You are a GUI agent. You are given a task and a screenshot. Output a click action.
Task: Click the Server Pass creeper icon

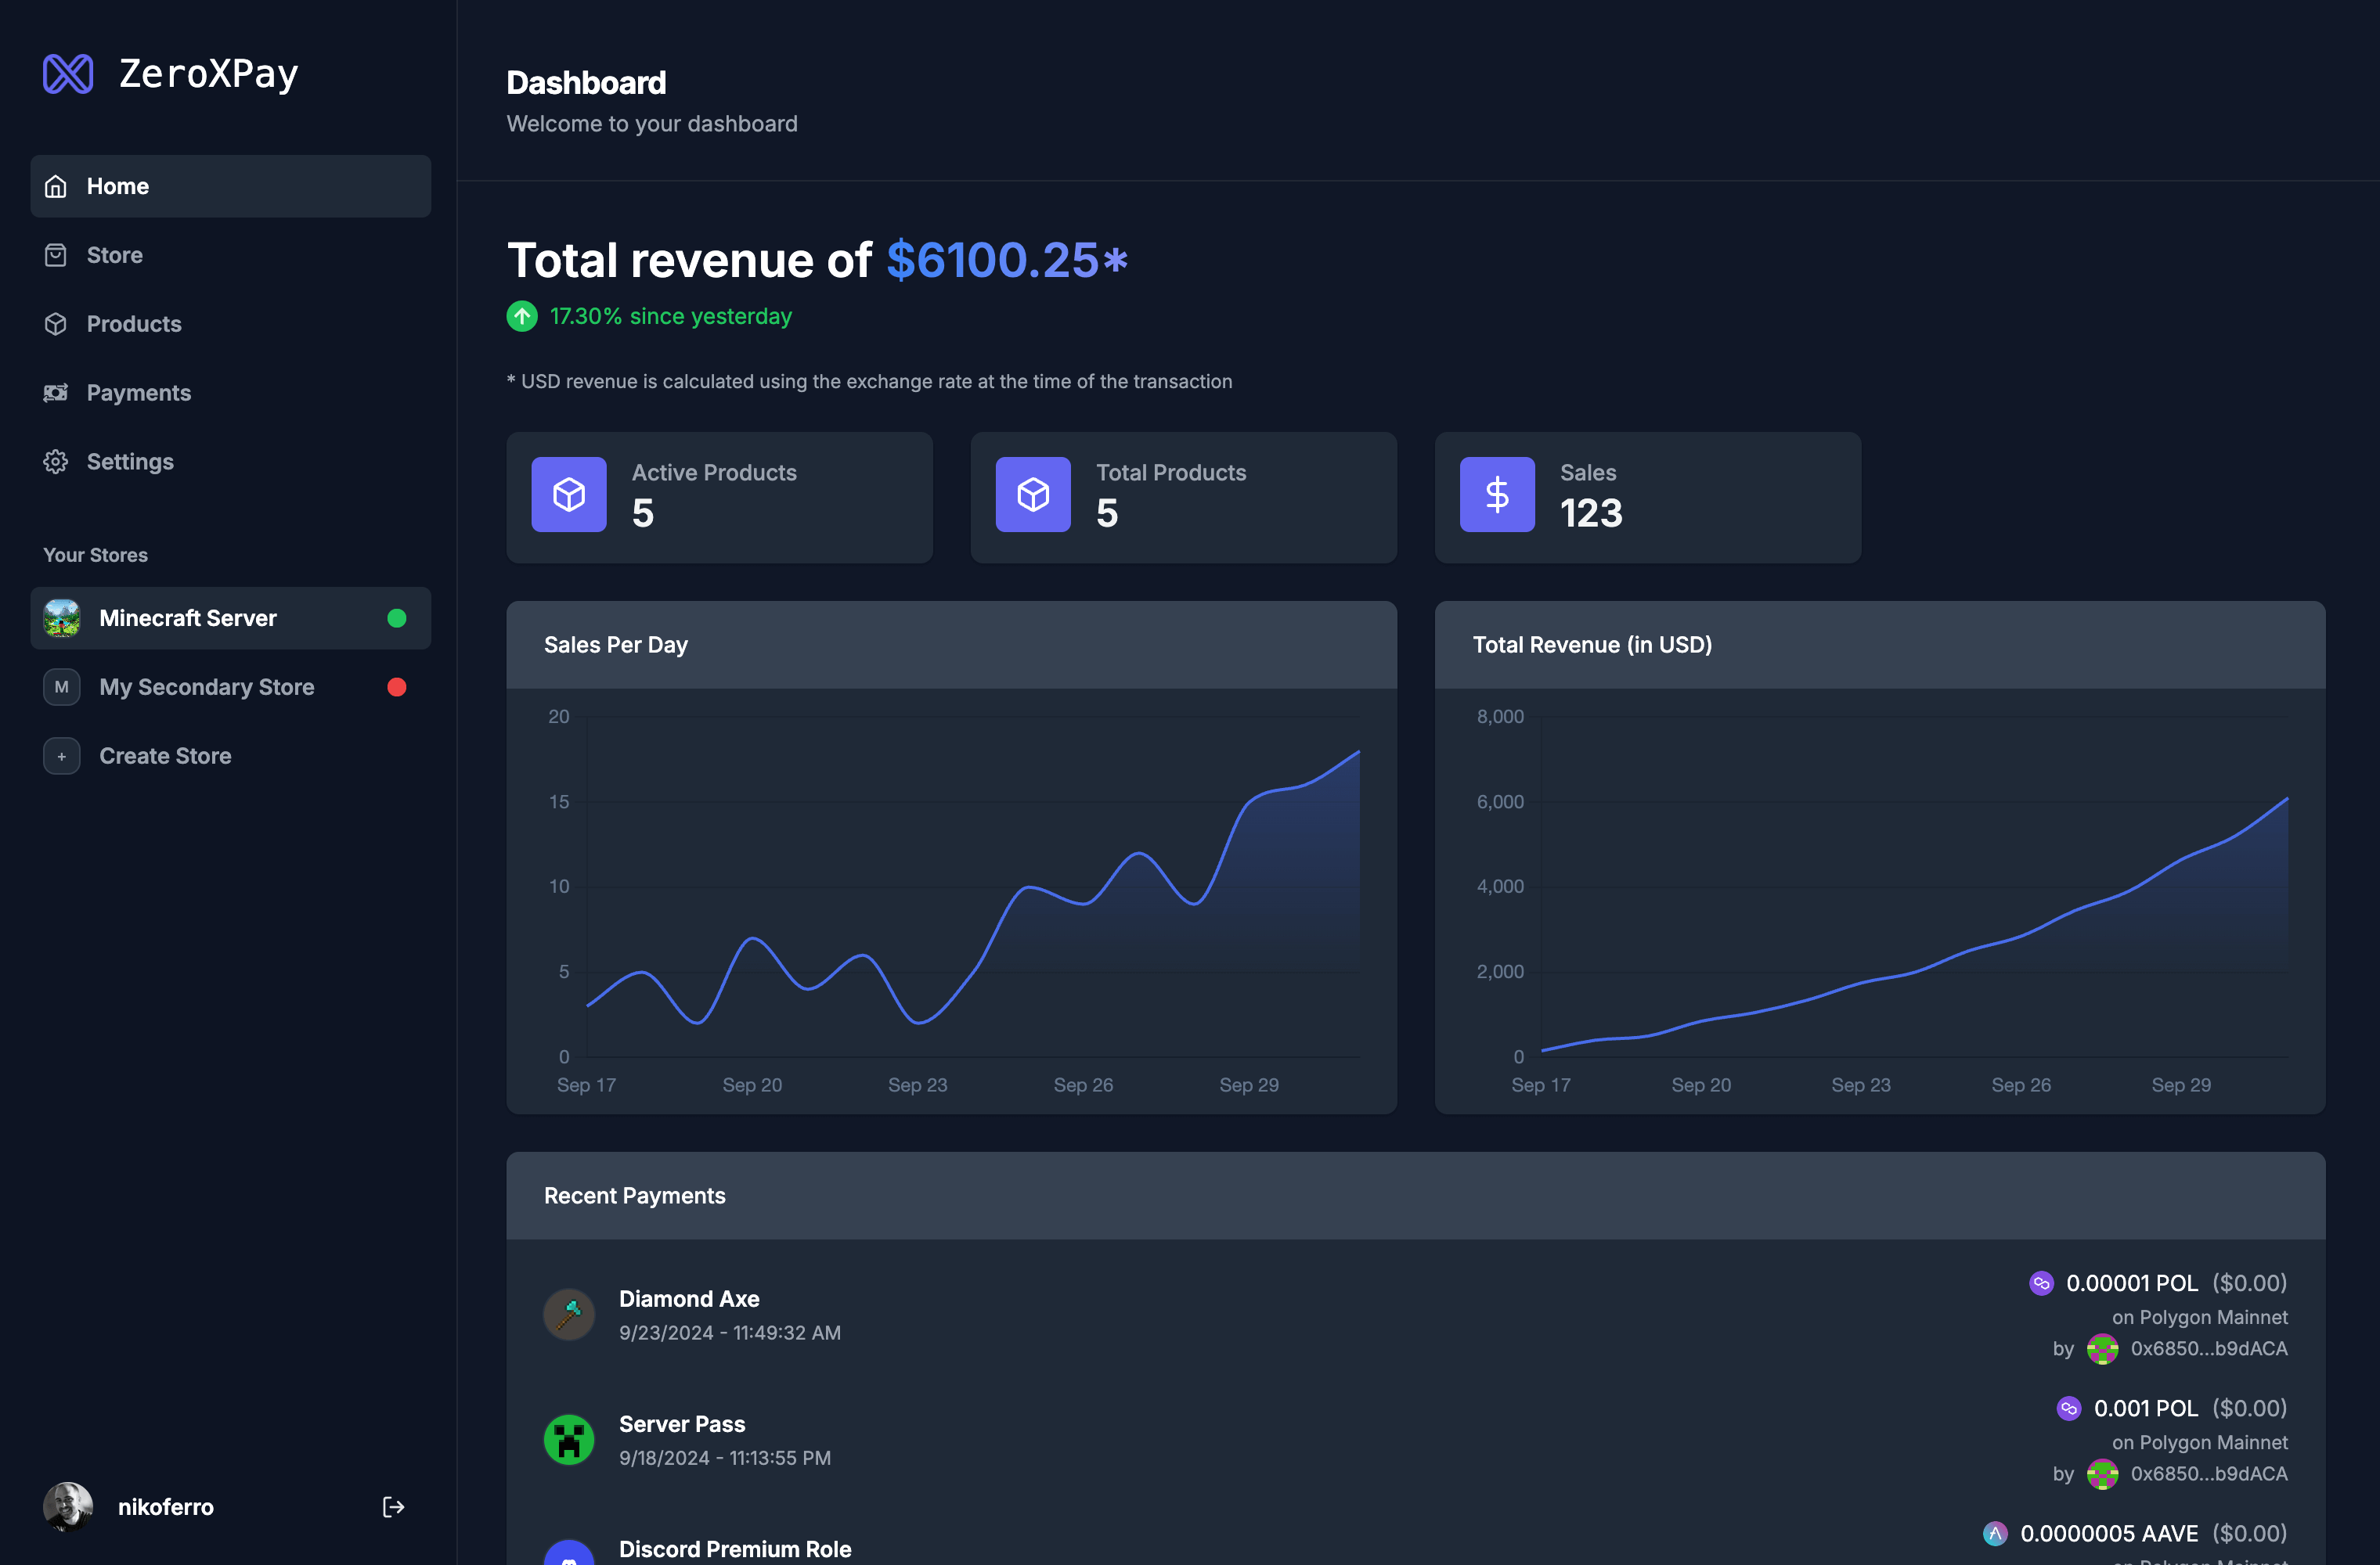[x=569, y=1439]
